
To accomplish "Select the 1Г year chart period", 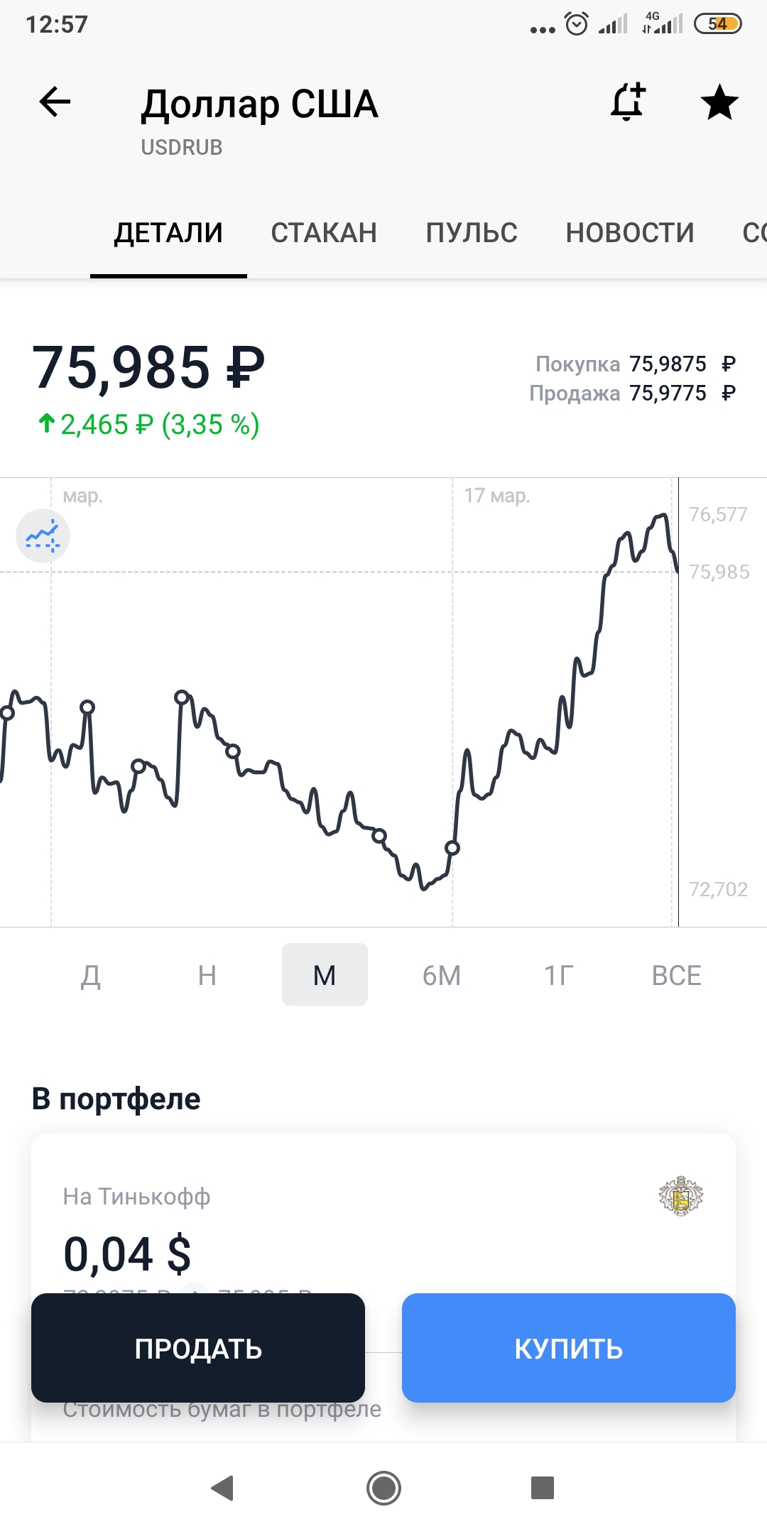I will 559,975.
